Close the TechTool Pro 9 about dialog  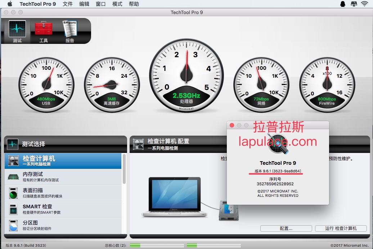pos(232,125)
